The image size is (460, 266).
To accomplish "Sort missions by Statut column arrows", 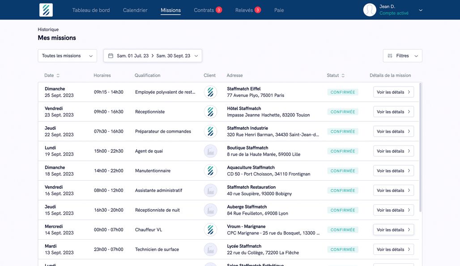I will pyautogui.click(x=343, y=75).
